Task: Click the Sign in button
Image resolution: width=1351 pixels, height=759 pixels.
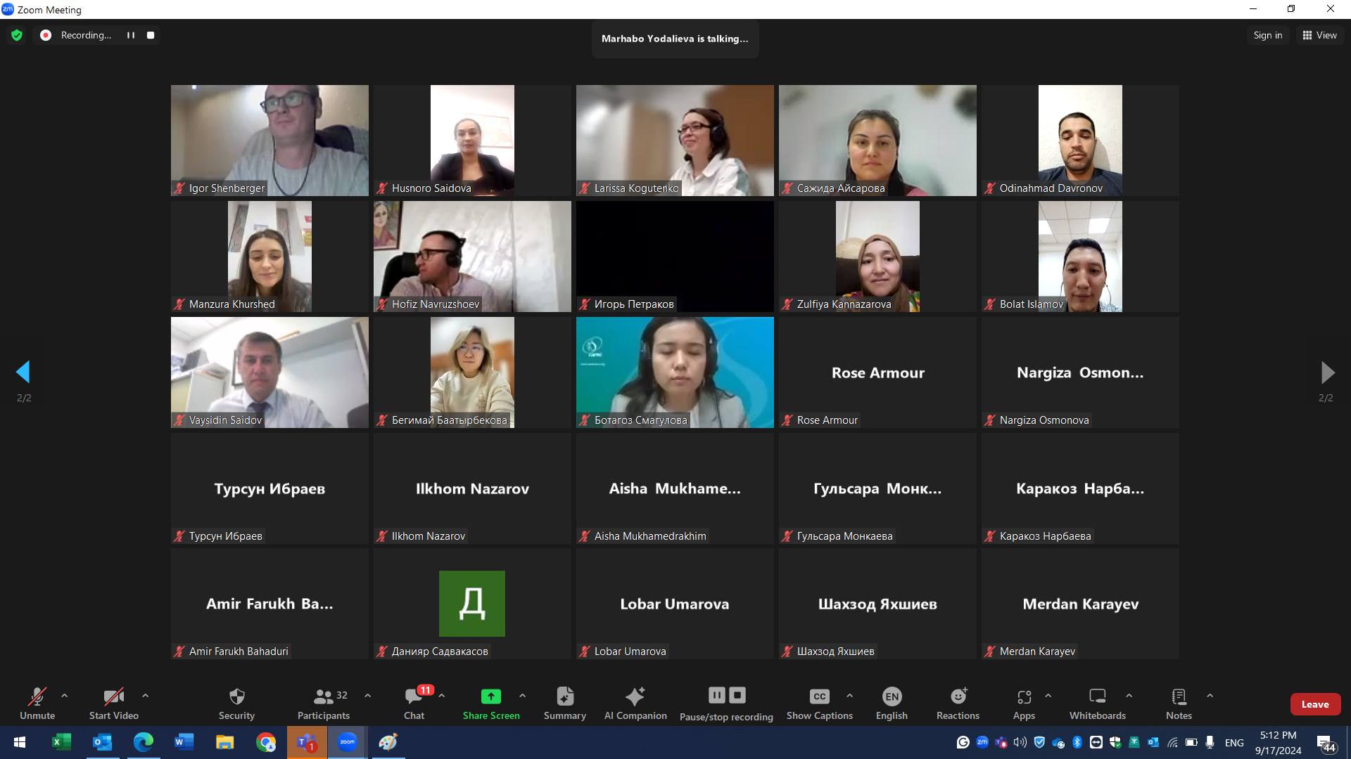Action: [x=1267, y=35]
